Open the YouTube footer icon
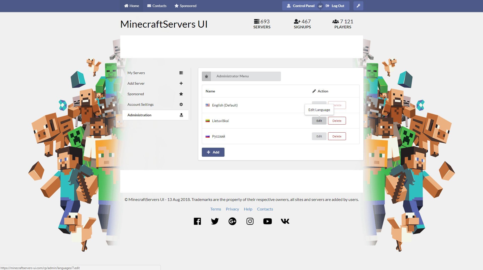This screenshot has height=270, width=483. point(268,221)
